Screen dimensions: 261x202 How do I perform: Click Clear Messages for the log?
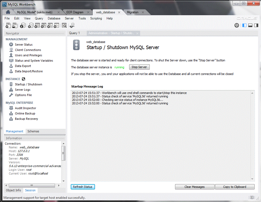pos(195,187)
